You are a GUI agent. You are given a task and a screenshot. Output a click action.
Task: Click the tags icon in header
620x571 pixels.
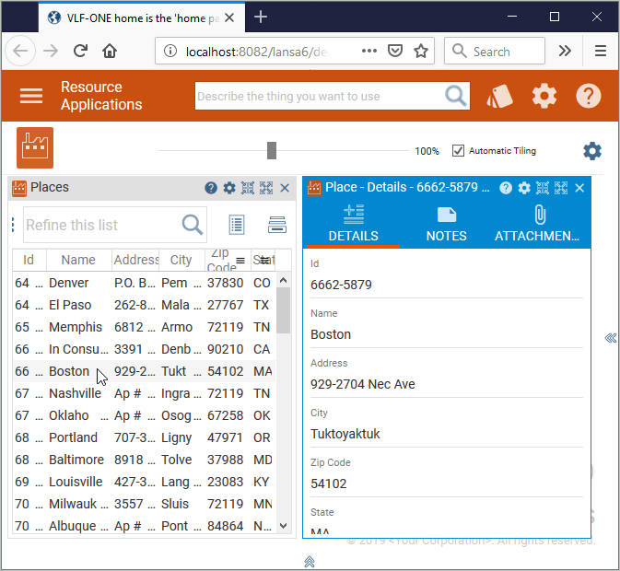click(498, 96)
